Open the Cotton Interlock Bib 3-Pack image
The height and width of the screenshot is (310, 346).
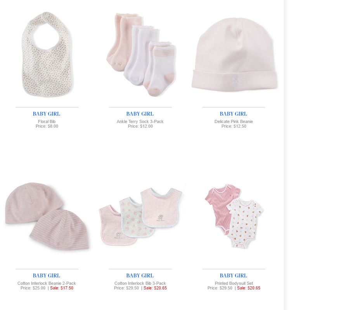coord(140,216)
